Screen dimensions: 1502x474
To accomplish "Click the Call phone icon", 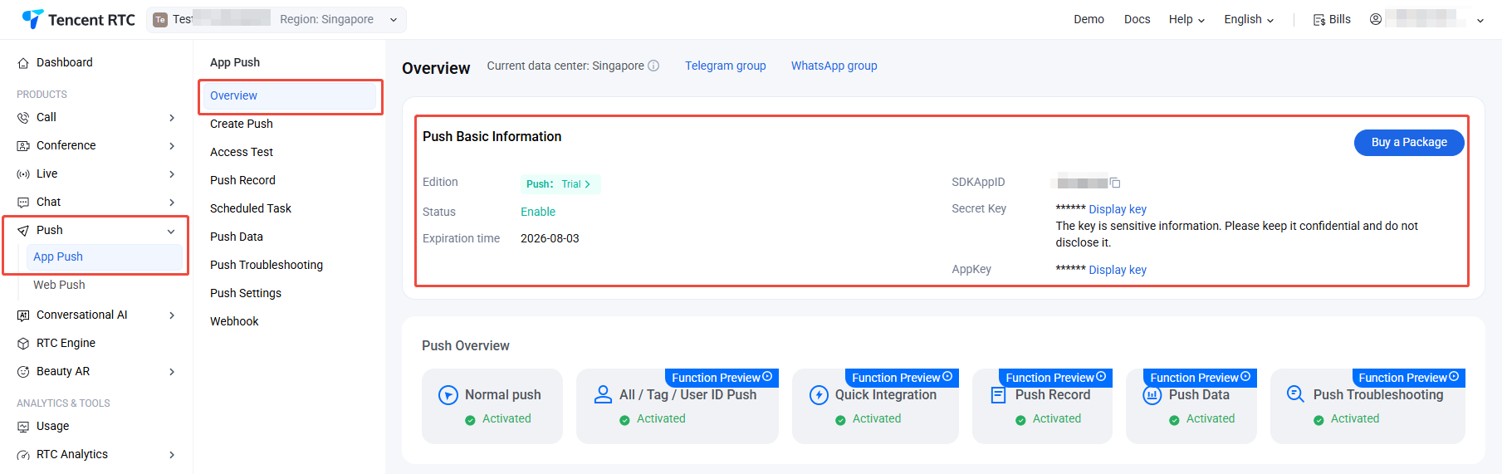I will (x=23, y=118).
